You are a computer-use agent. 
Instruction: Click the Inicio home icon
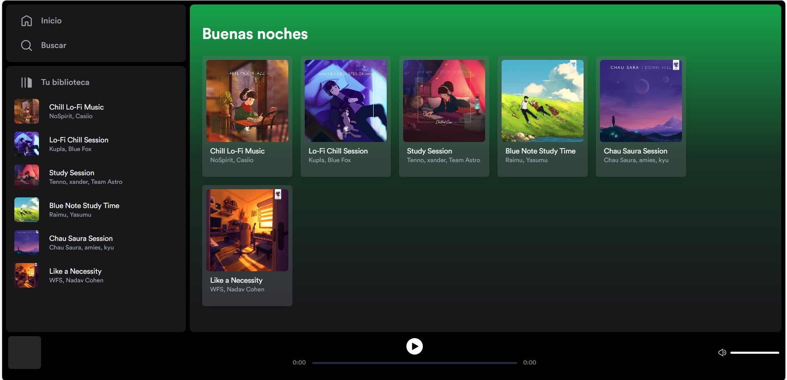coord(27,21)
